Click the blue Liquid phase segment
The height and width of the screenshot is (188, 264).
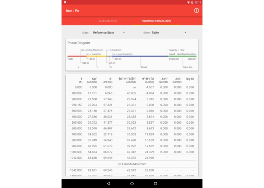[140, 56]
